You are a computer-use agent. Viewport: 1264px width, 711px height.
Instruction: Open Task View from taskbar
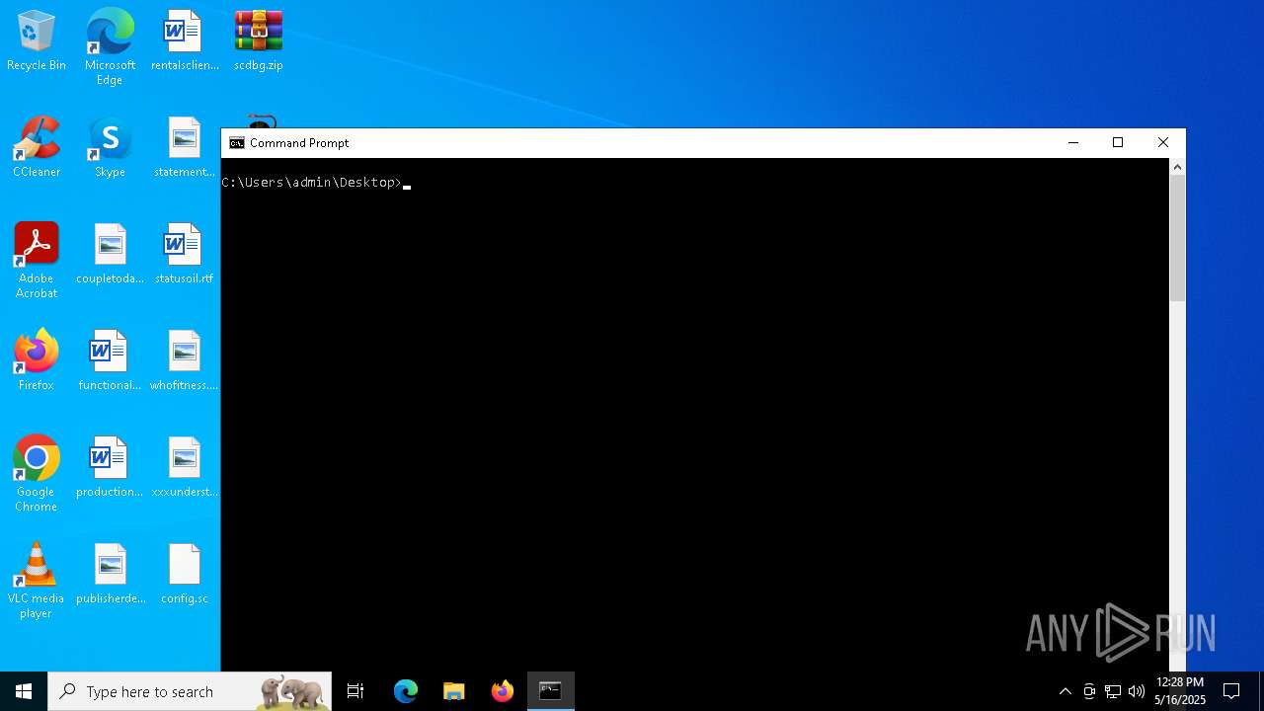[x=355, y=691]
